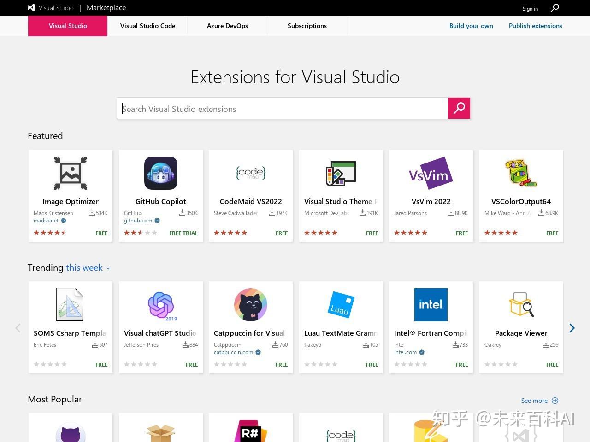Open the Catppuccin cat icon
Viewport: 590px width, 442px height.
[251, 305]
